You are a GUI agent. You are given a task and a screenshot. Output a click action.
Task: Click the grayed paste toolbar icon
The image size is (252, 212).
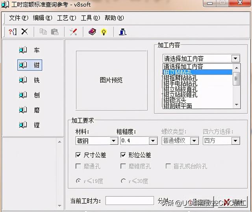pos(55,32)
